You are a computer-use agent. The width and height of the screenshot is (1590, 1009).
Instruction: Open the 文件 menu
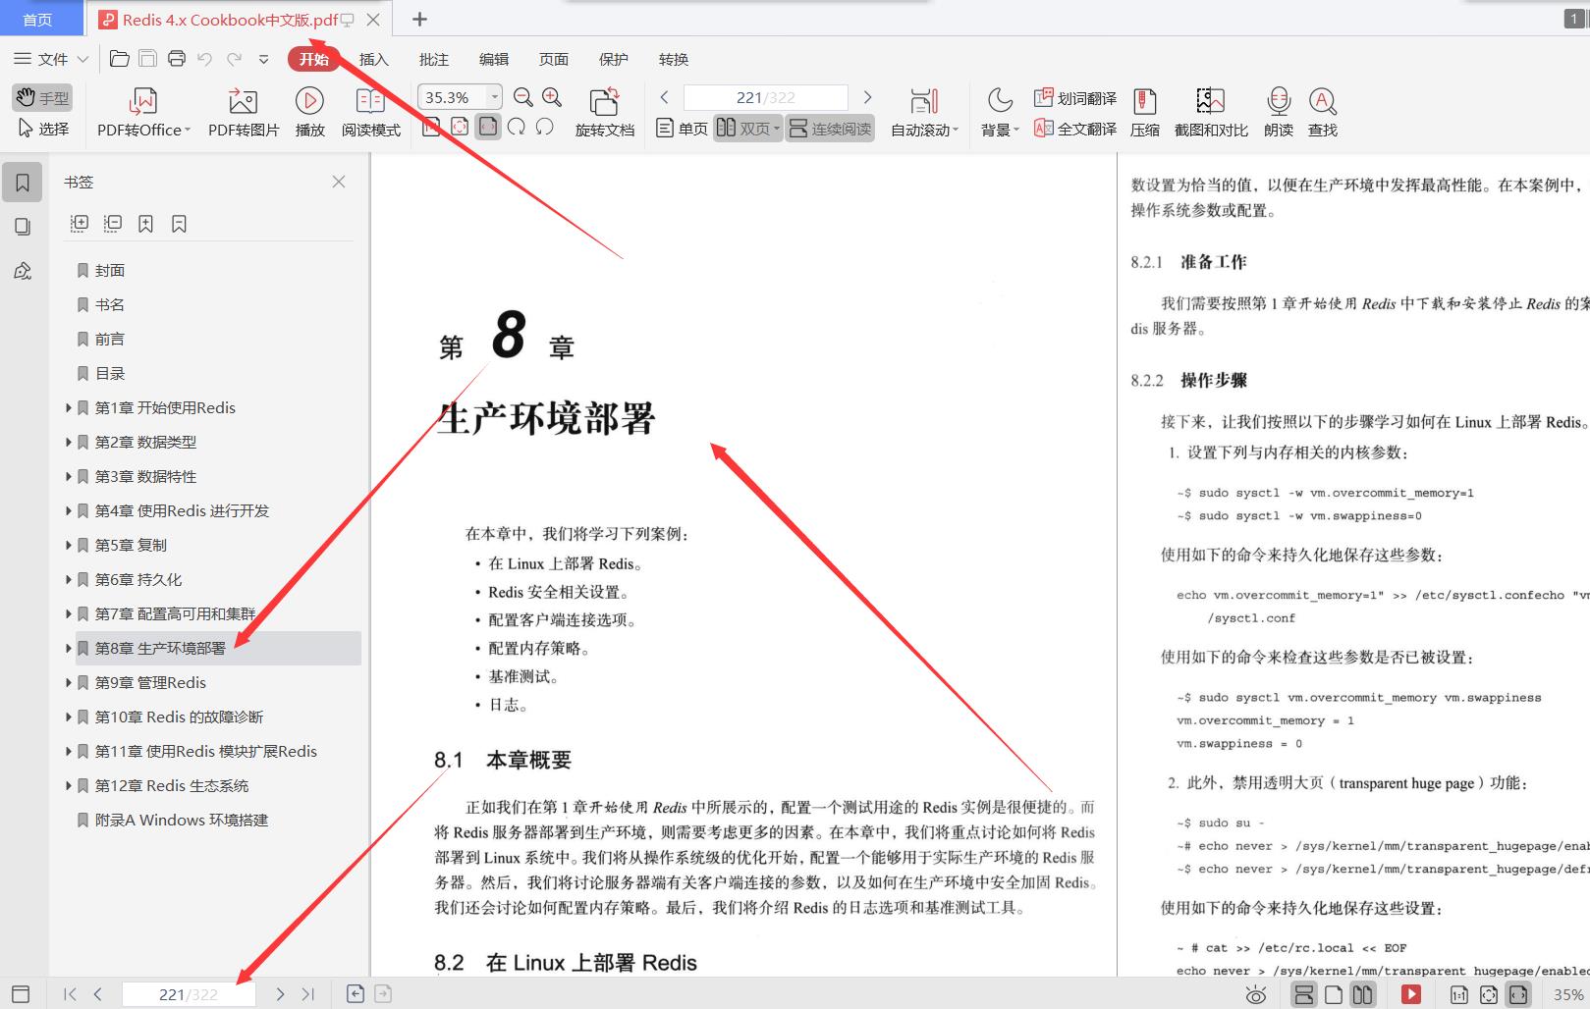click(51, 59)
